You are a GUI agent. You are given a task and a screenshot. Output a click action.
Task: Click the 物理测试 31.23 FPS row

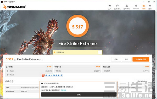point(77,71)
